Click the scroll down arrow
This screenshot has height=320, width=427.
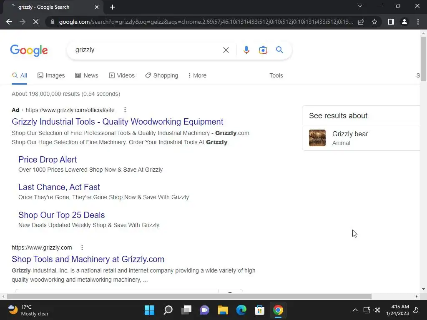[x=423, y=289]
